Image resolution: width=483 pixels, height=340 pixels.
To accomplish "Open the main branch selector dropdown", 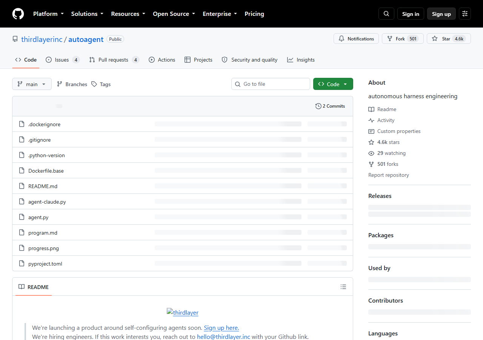I will pyautogui.click(x=32, y=84).
